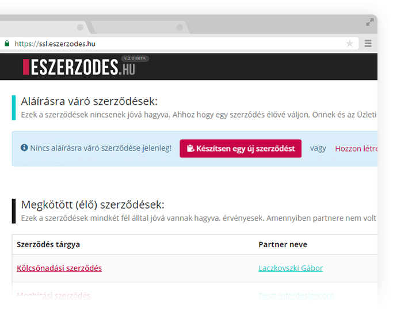Viewport: 393px width, 333px height.
Task: Switch to the first browser tab
Action: [40, 28]
